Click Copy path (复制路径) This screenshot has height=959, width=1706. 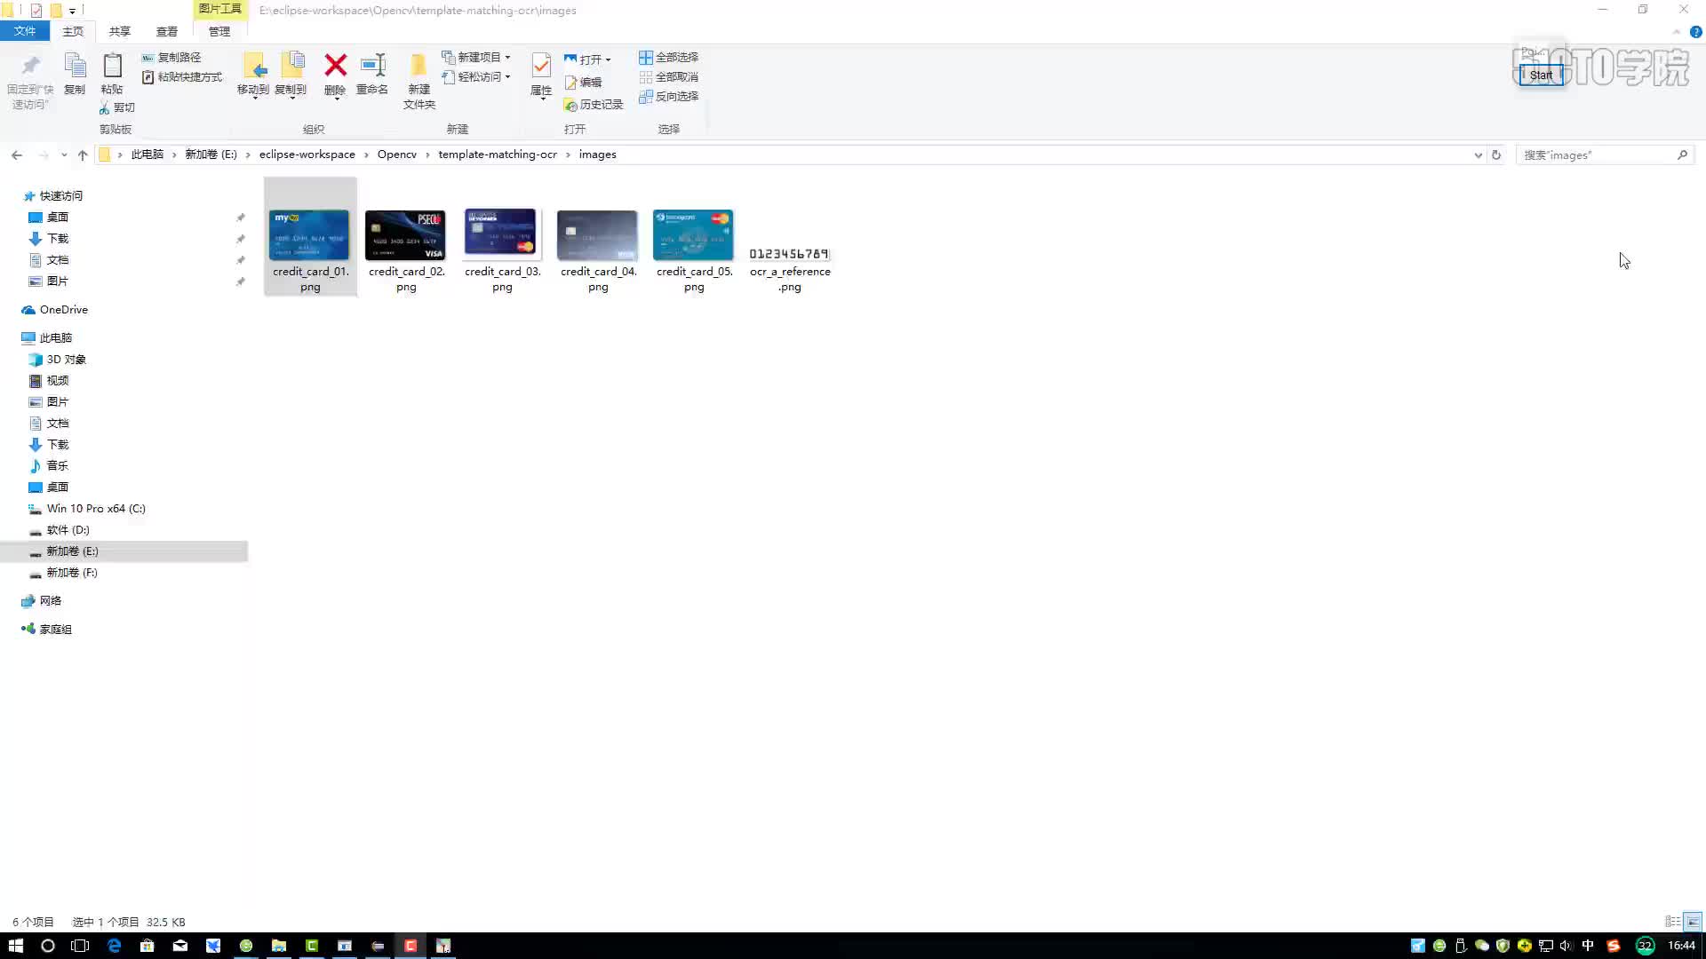coord(171,57)
